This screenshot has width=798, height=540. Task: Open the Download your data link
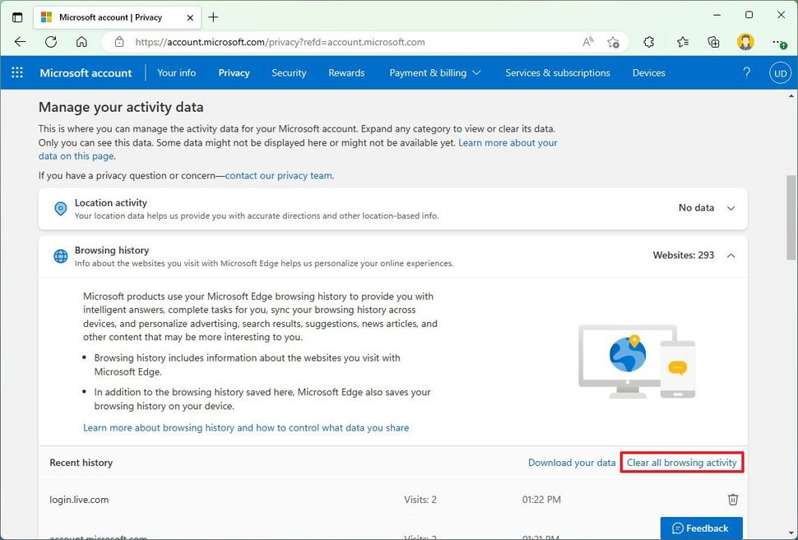click(571, 463)
